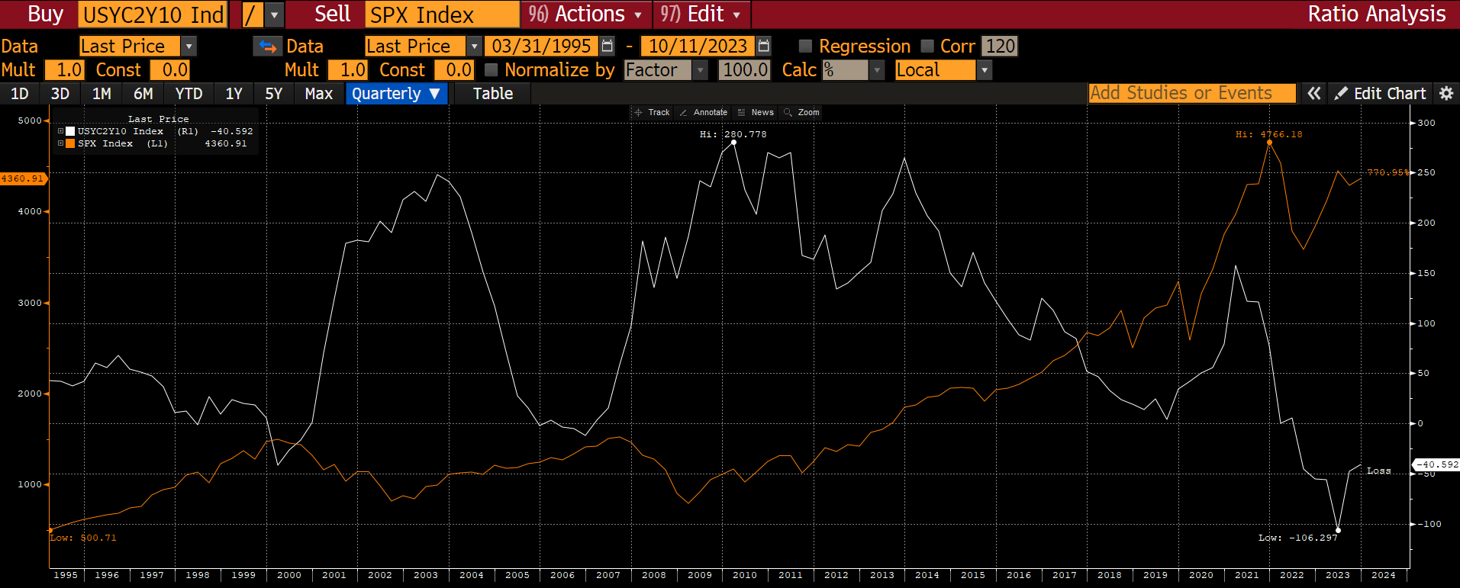Select the 3D time range tab
Image resolution: width=1460 pixels, height=588 pixels.
tap(60, 94)
